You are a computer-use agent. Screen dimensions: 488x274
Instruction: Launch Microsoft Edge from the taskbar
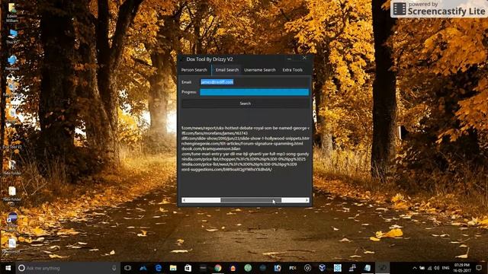[158, 268]
